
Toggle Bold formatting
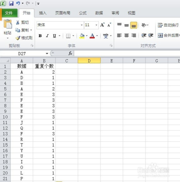40,36
